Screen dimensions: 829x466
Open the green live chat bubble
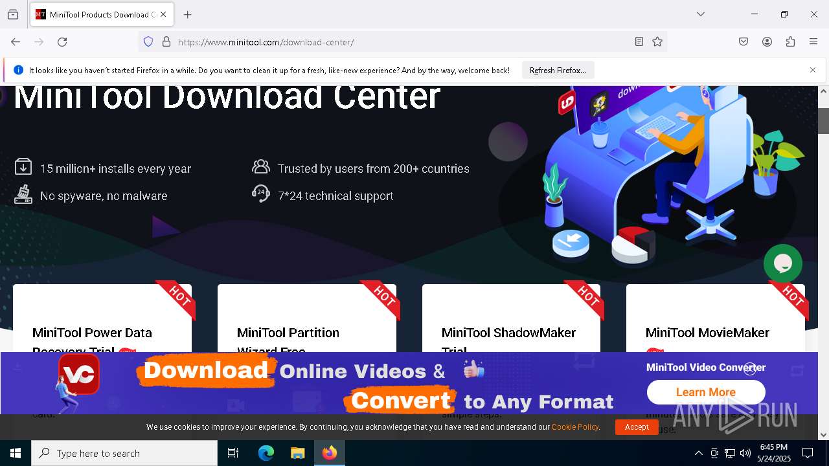click(783, 263)
